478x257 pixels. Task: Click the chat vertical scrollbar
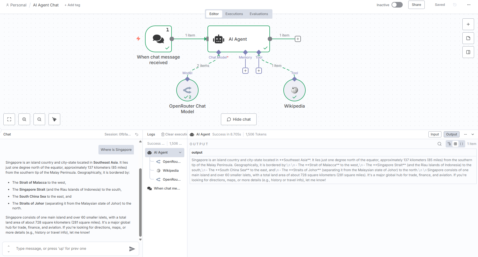[x=140, y=202]
